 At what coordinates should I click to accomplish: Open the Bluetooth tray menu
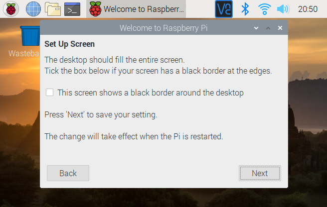245,9
